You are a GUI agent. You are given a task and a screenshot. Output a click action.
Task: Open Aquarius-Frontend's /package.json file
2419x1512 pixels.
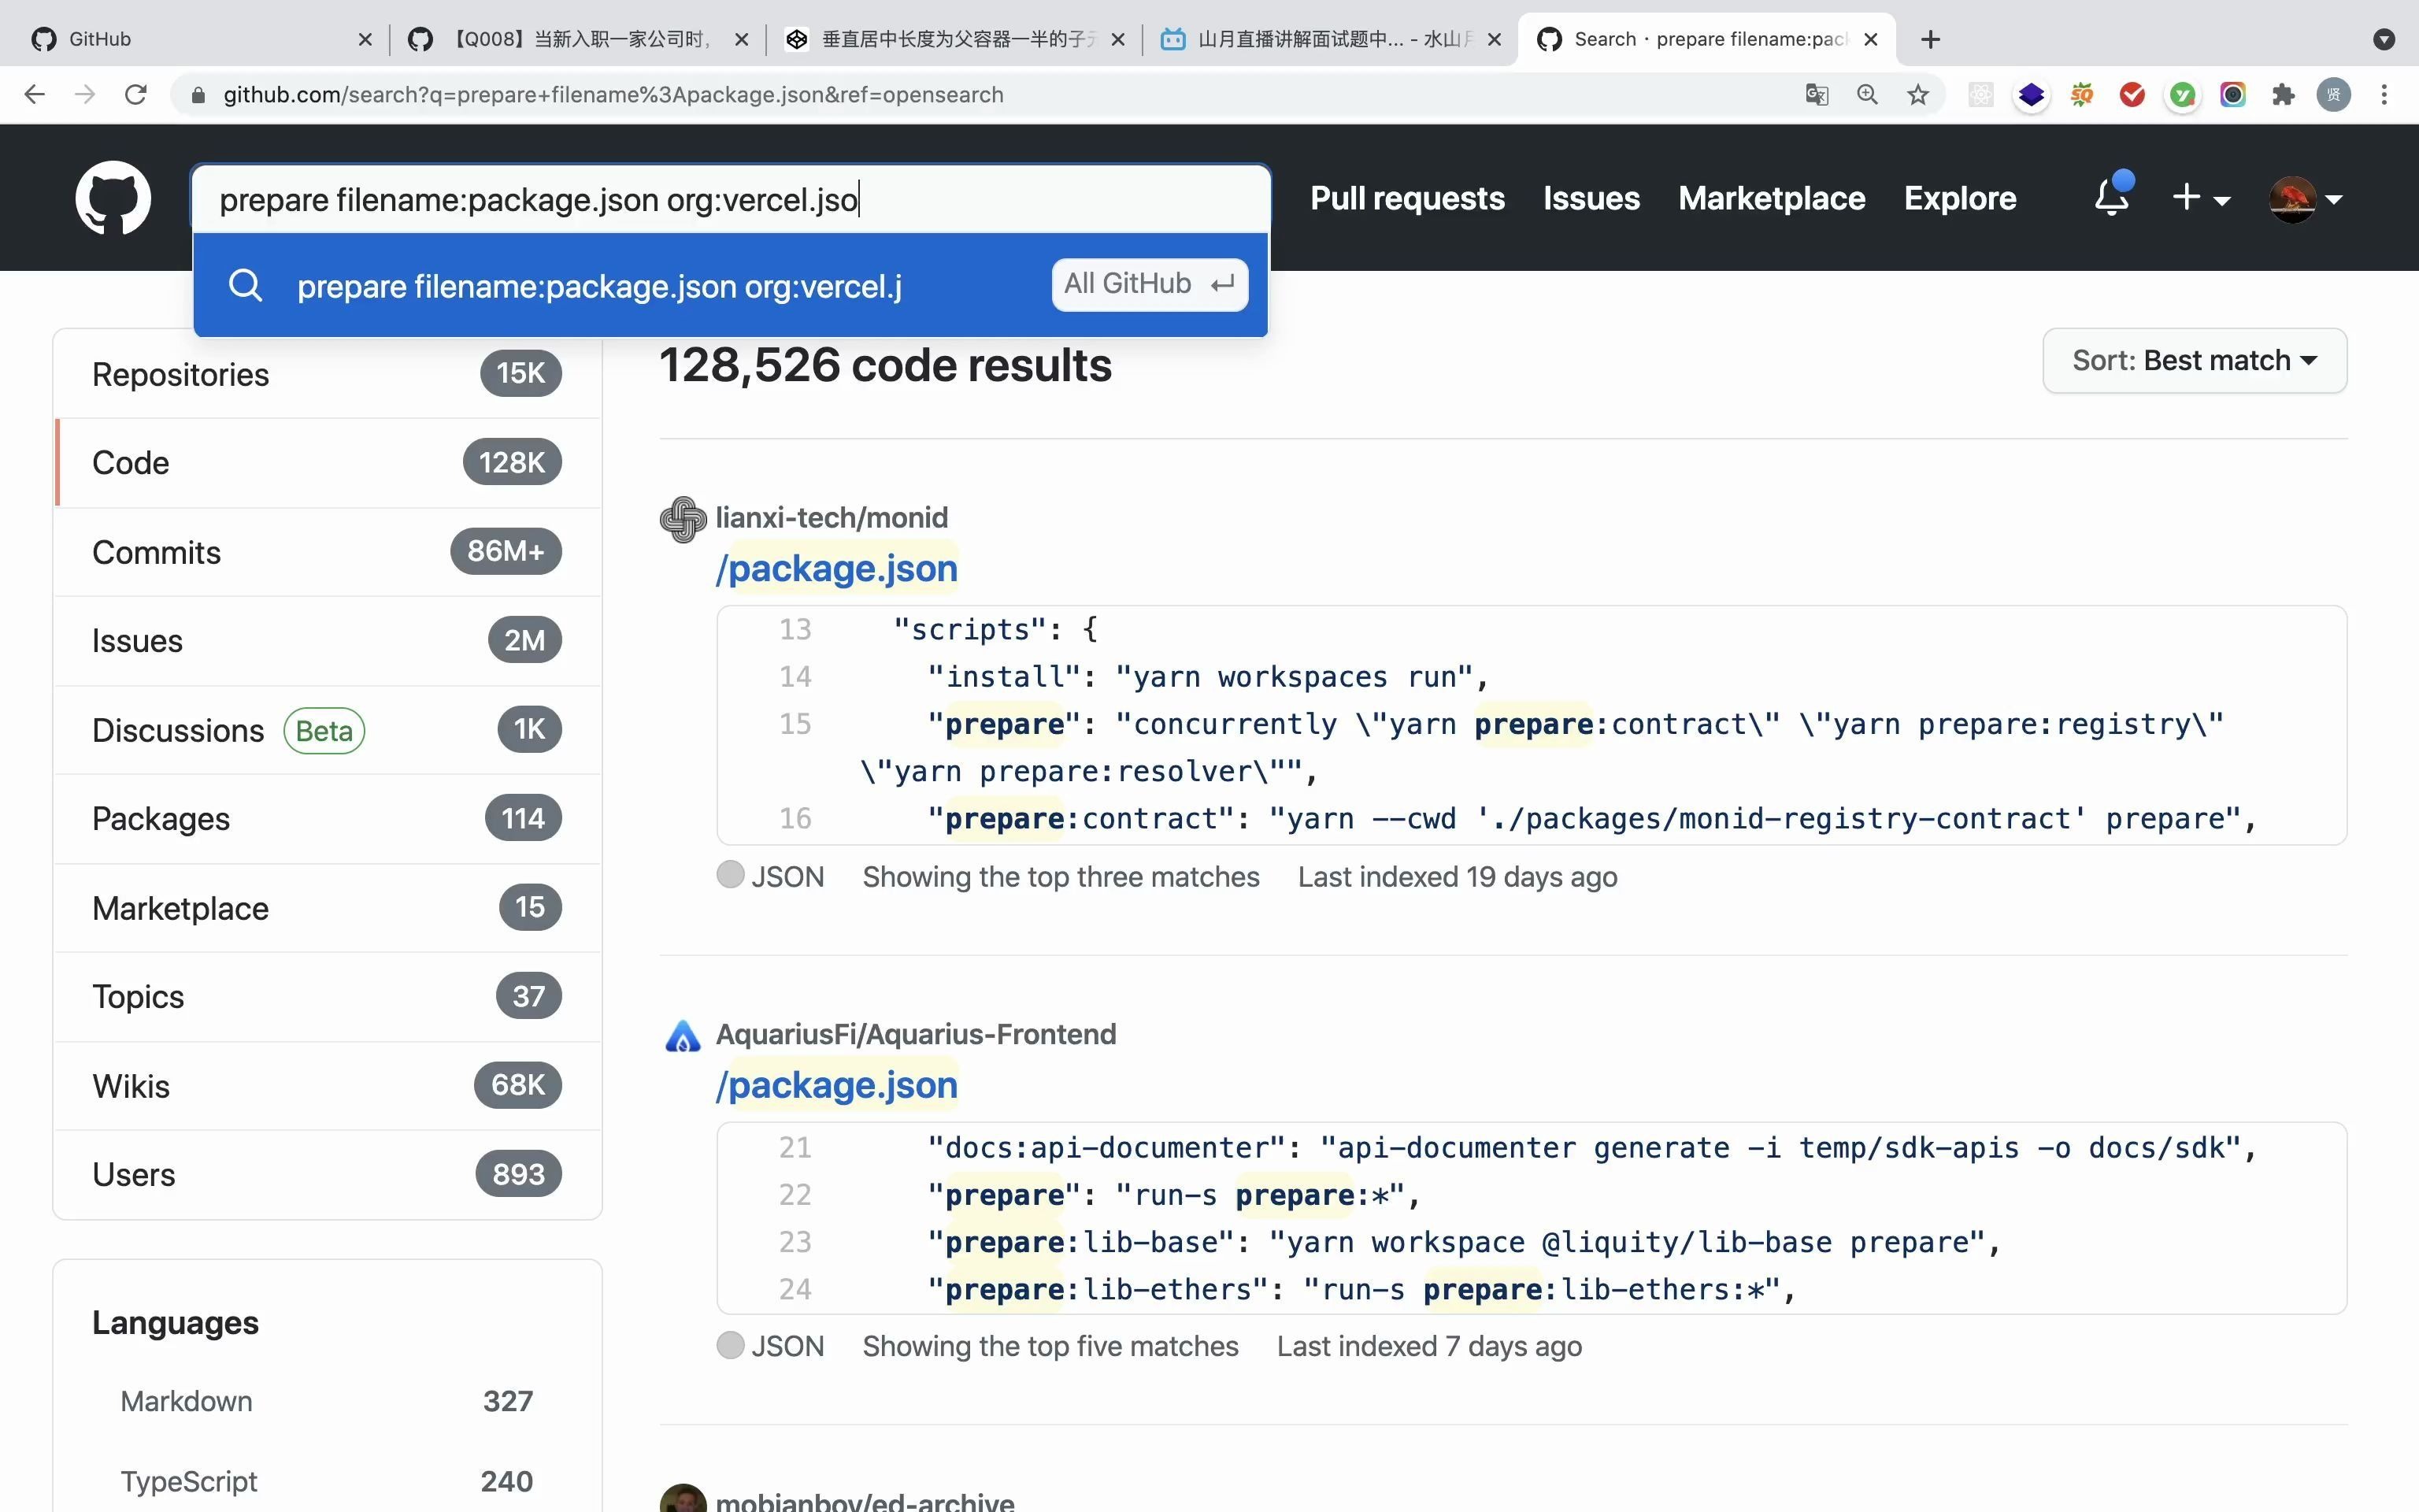point(837,1085)
